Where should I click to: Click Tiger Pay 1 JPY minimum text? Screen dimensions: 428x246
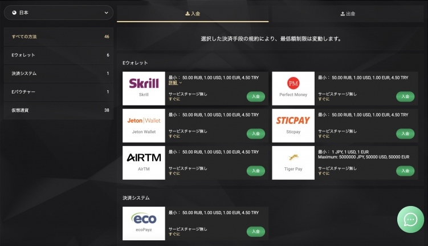point(344,152)
